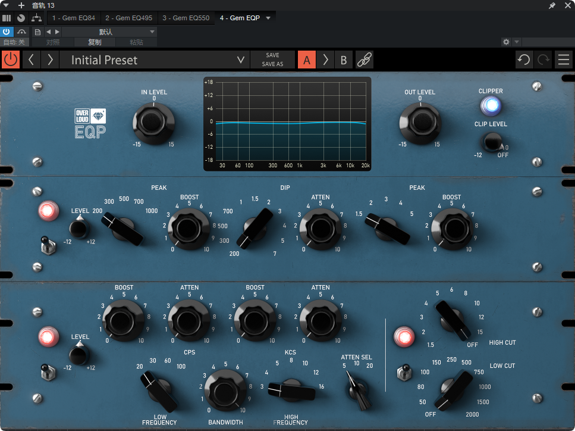This screenshot has height=431, width=575.
Task: Click the 复制 copy button
Action: pos(95,42)
